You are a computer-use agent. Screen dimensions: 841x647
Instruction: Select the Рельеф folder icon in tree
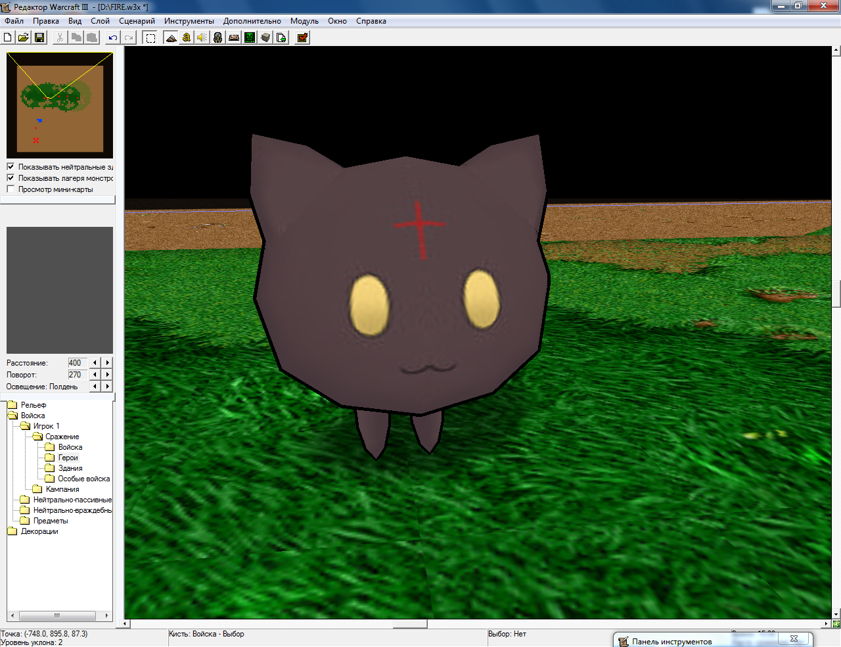(x=12, y=405)
